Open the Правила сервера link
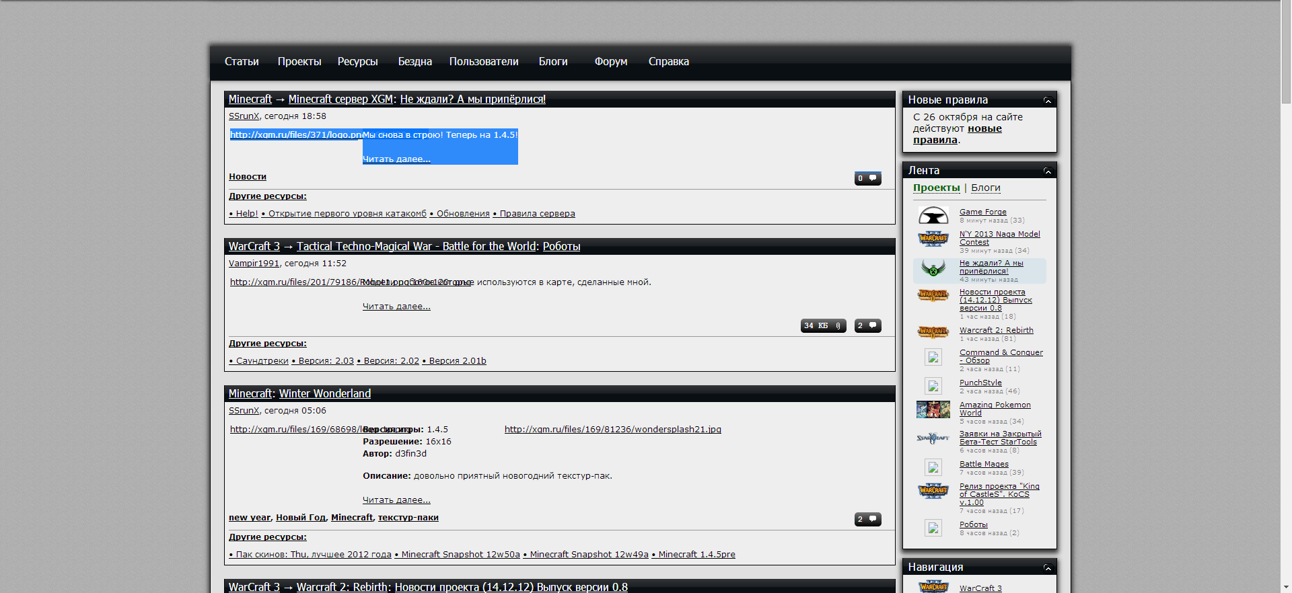 pyautogui.click(x=534, y=214)
